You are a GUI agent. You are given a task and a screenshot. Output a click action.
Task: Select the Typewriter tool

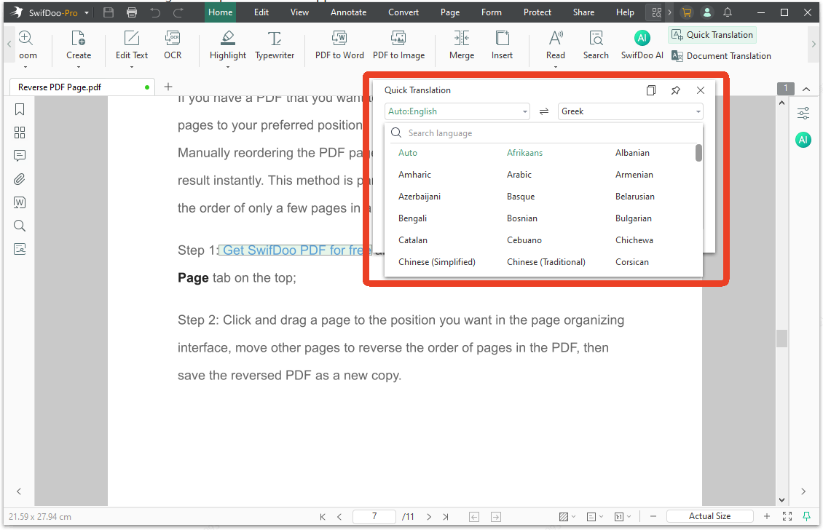(275, 45)
